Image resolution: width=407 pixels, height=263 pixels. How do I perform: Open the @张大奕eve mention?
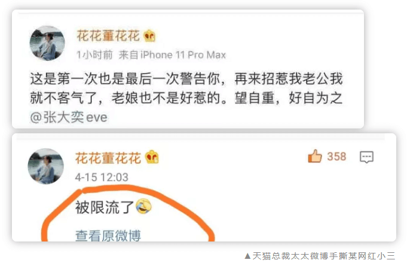click(x=69, y=117)
